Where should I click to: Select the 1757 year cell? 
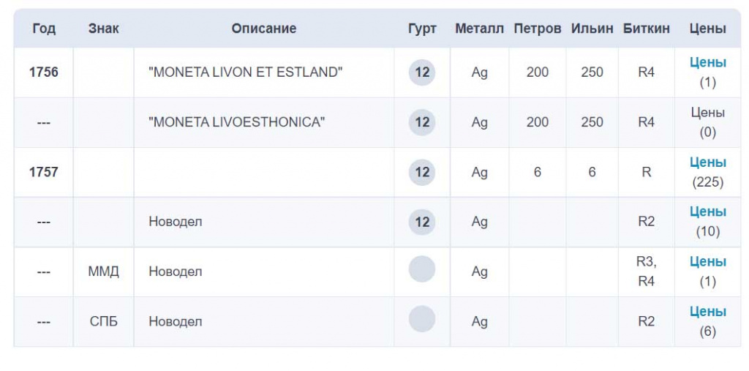44,172
